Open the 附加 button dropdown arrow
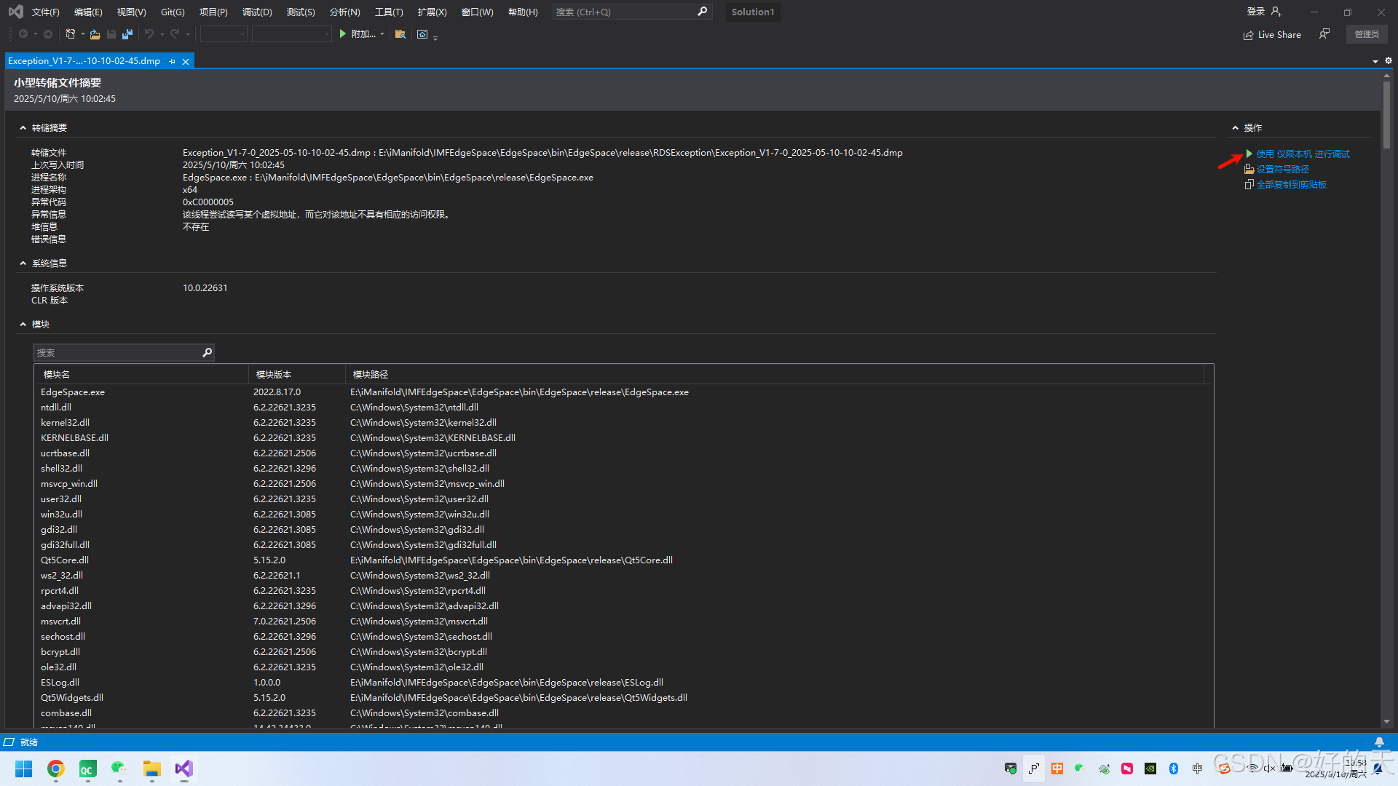This screenshot has width=1398, height=786. click(382, 34)
